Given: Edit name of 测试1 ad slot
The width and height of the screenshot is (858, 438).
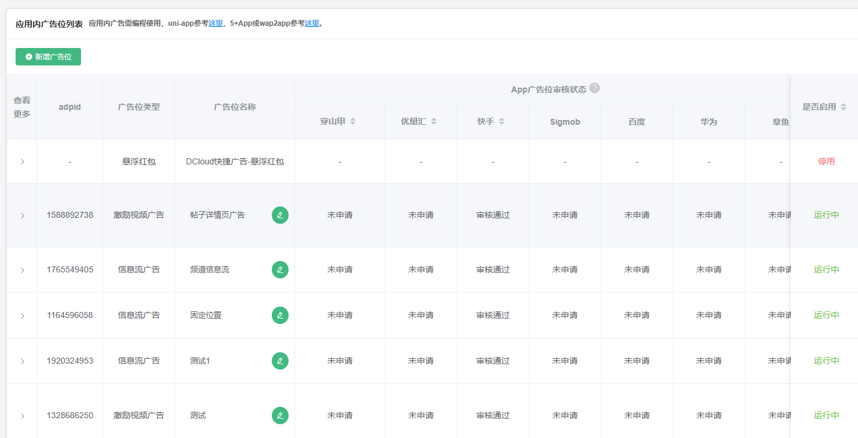Looking at the screenshot, I should [280, 361].
